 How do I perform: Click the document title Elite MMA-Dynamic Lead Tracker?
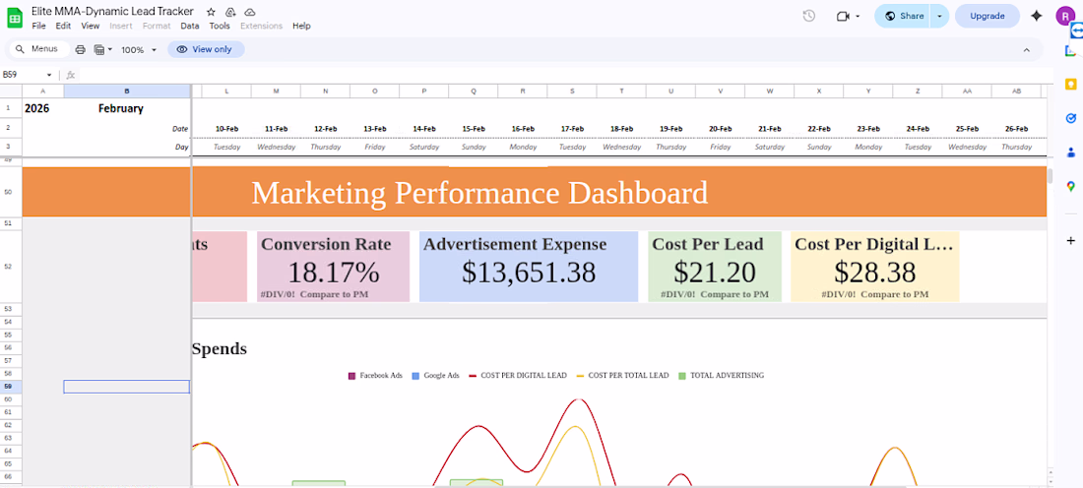(x=112, y=12)
